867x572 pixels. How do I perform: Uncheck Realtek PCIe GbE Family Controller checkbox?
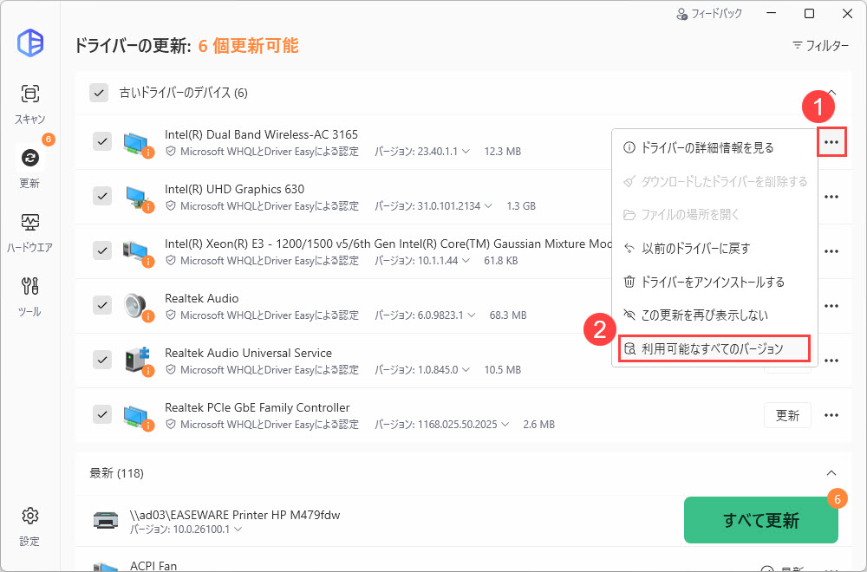click(x=102, y=414)
